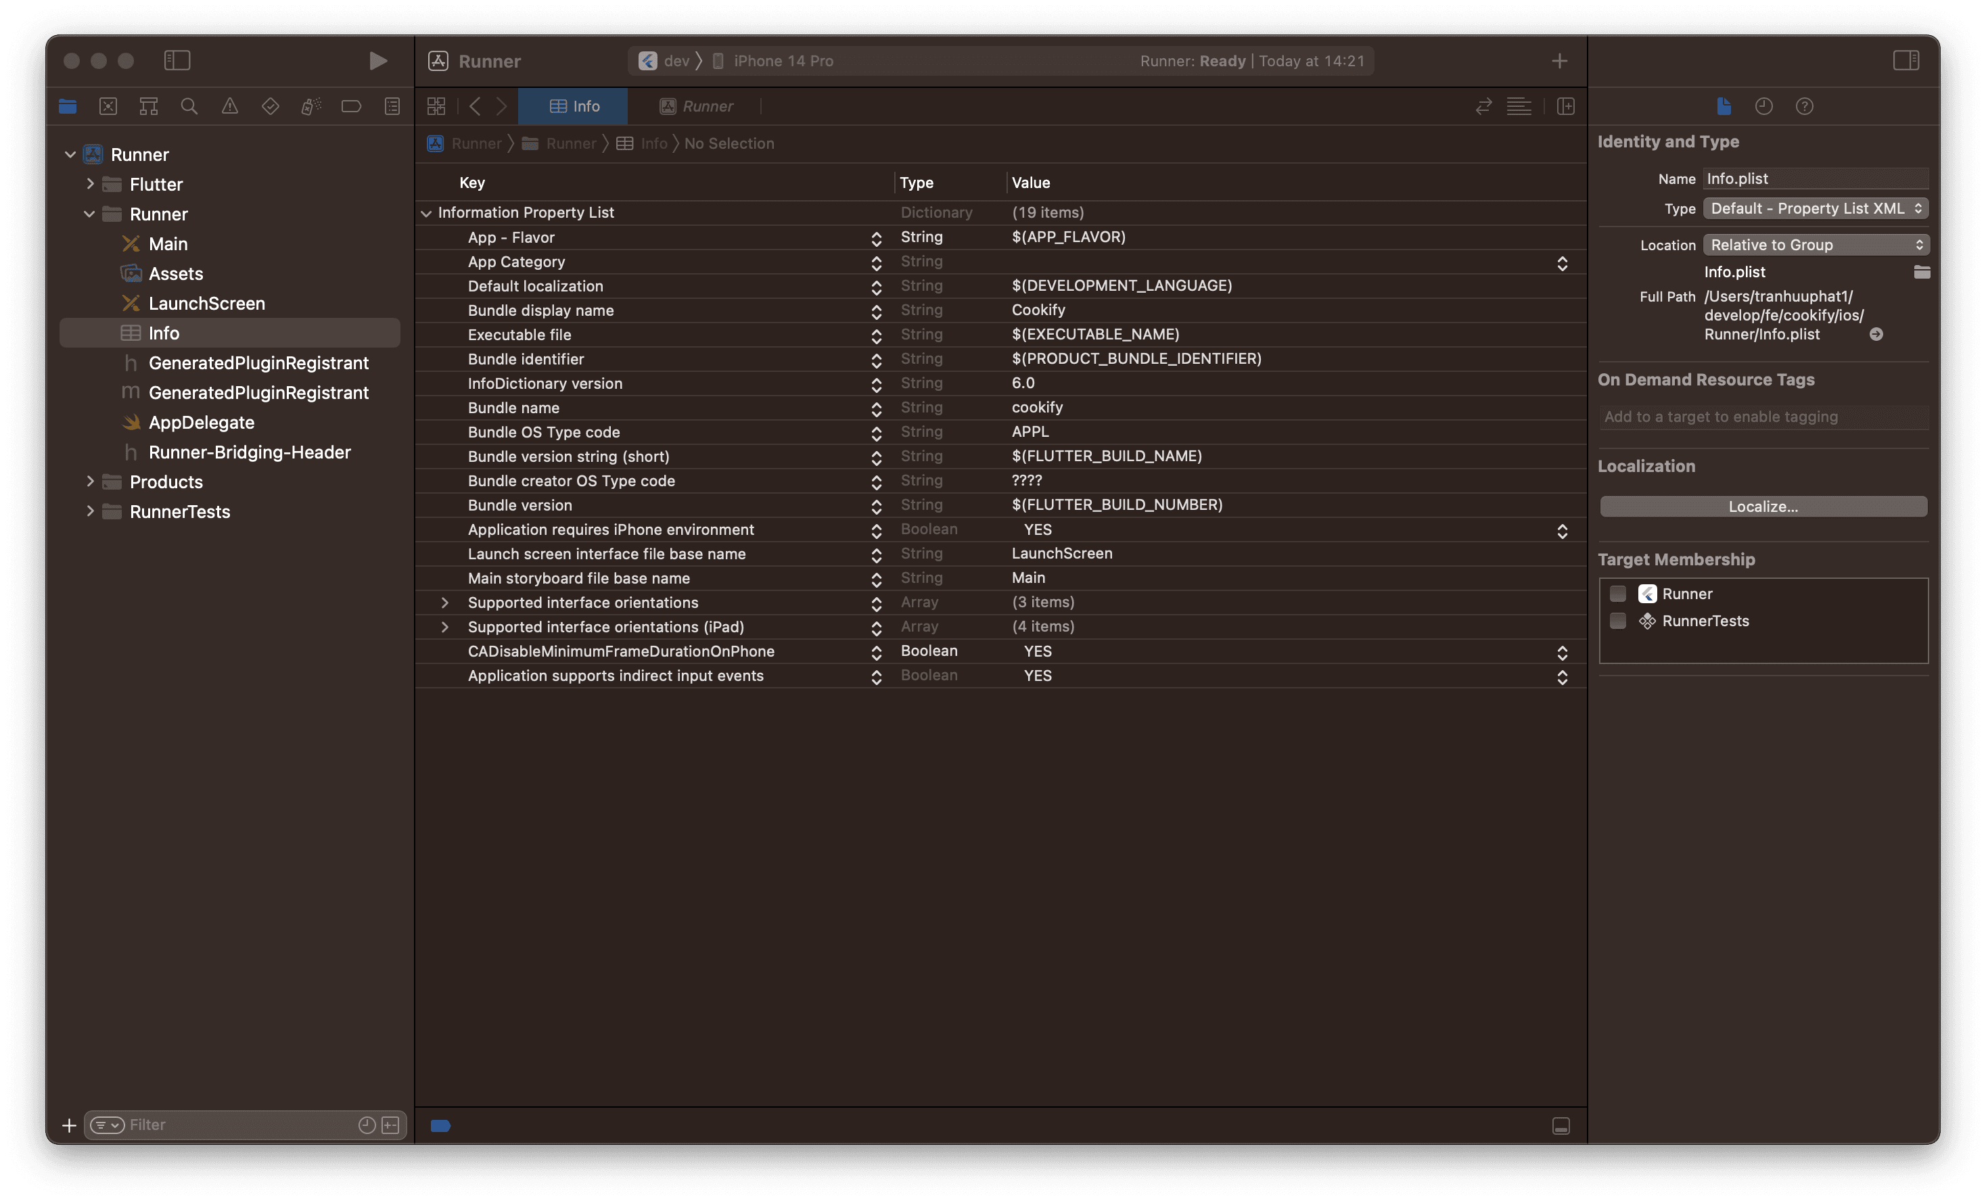Select the scheme selector dev icon
The image size is (1986, 1201).
click(x=648, y=60)
